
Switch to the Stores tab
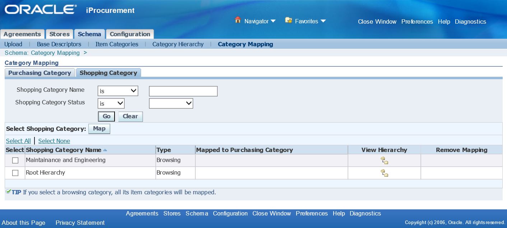[x=59, y=34]
